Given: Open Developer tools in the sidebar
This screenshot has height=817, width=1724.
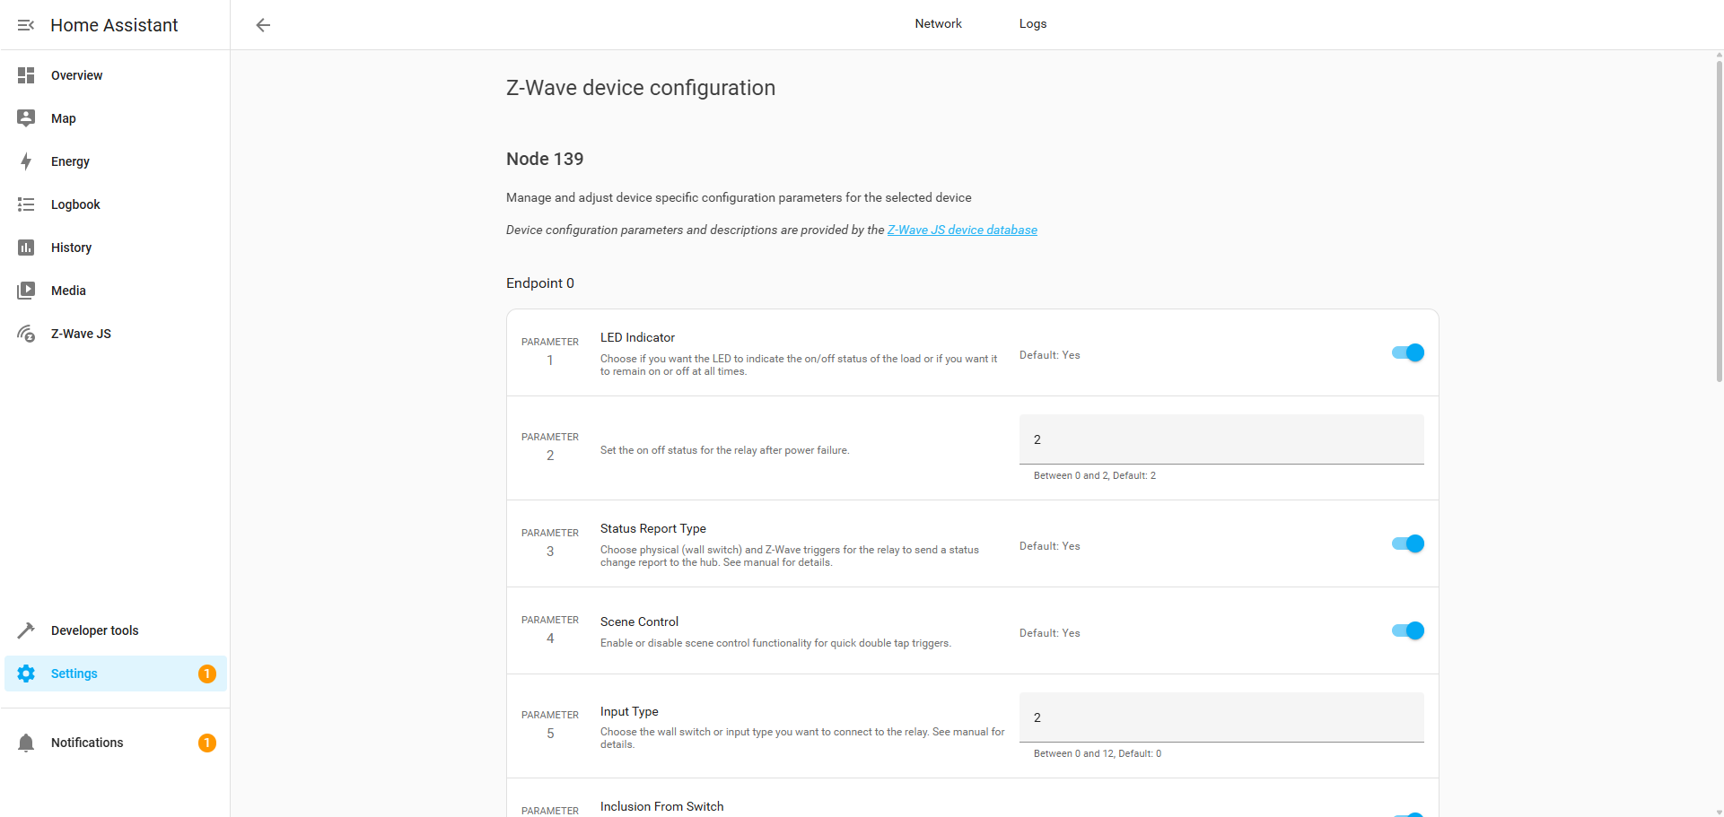Looking at the screenshot, I should [x=115, y=630].
